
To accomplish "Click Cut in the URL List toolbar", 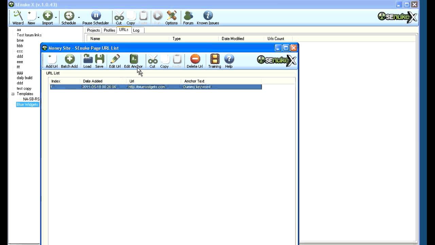I will [x=152, y=61].
